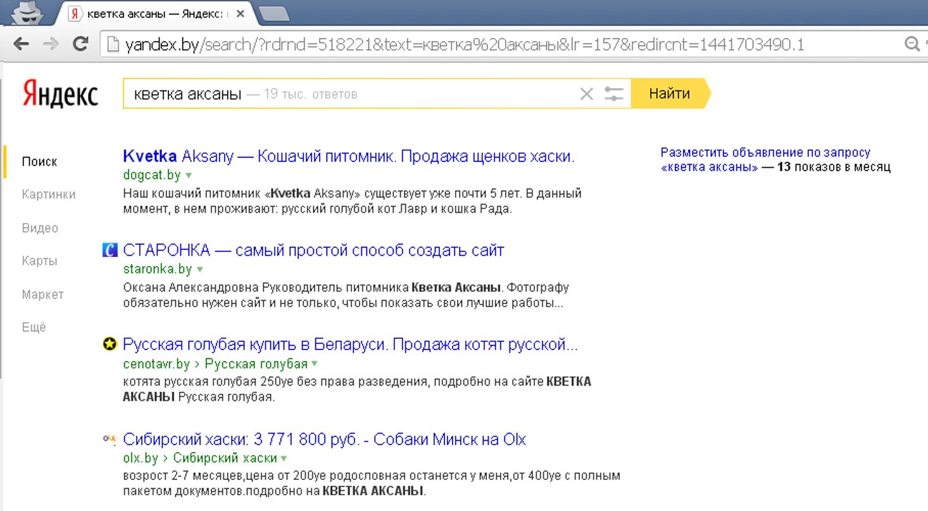Switch to Маркет search
Viewport: 928px width, 511px height.
(x=42, y=294)
